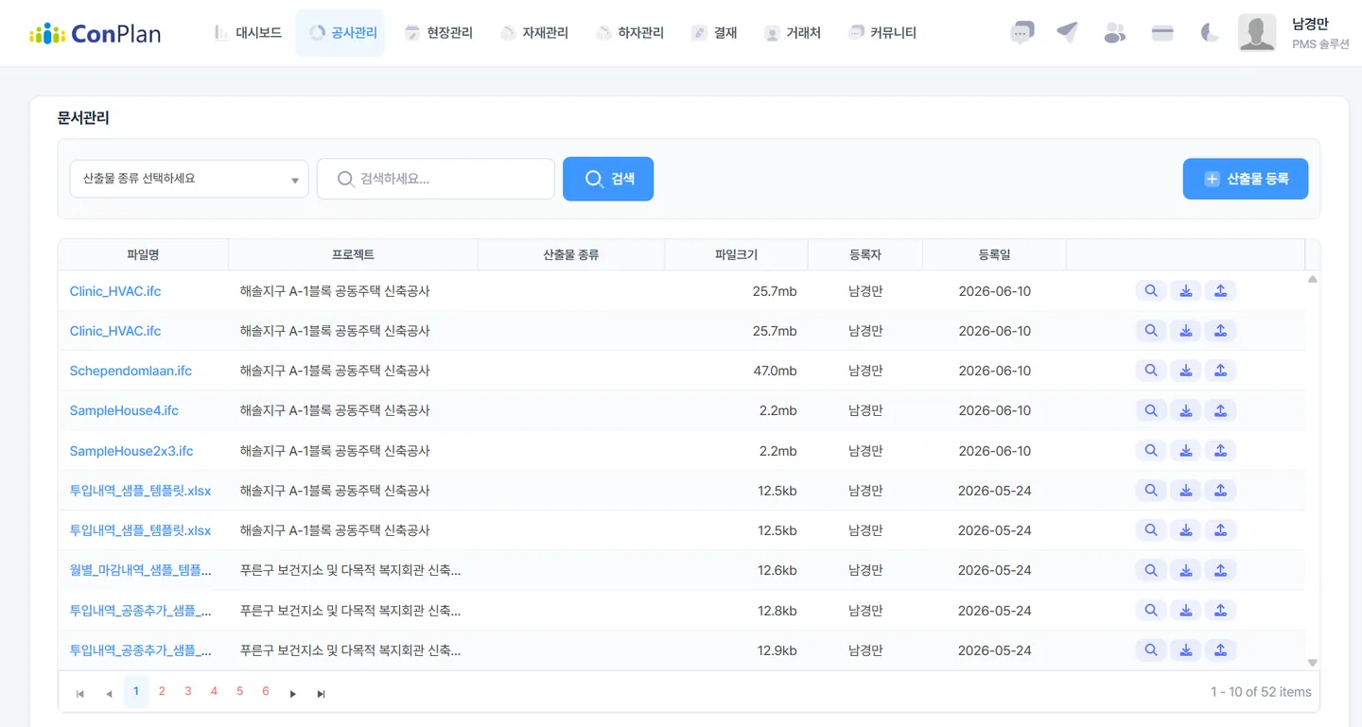
Task: Download the 12.9kb file
Action: (1186, 650)
